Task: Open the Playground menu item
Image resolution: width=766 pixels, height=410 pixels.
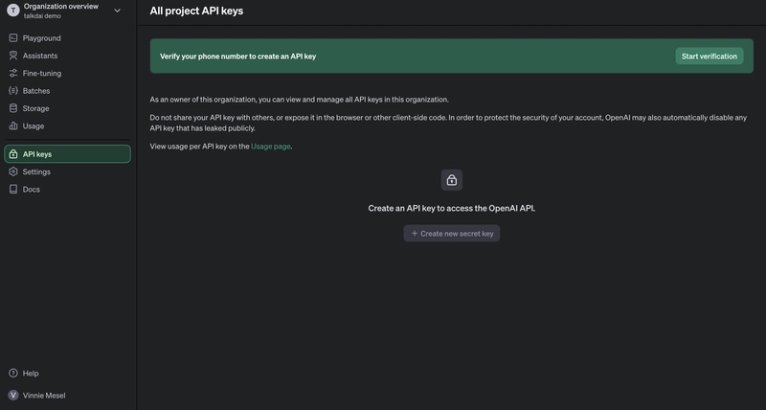Action: click(x=41, y=38)
